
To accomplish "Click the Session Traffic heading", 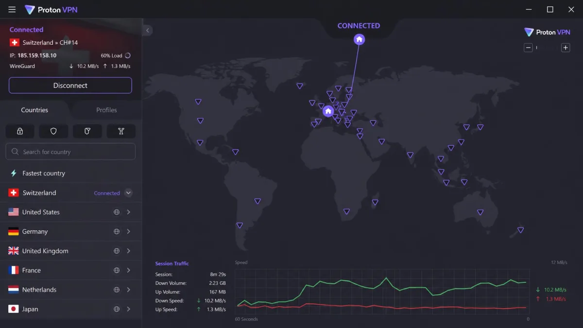I will [172, 263].
